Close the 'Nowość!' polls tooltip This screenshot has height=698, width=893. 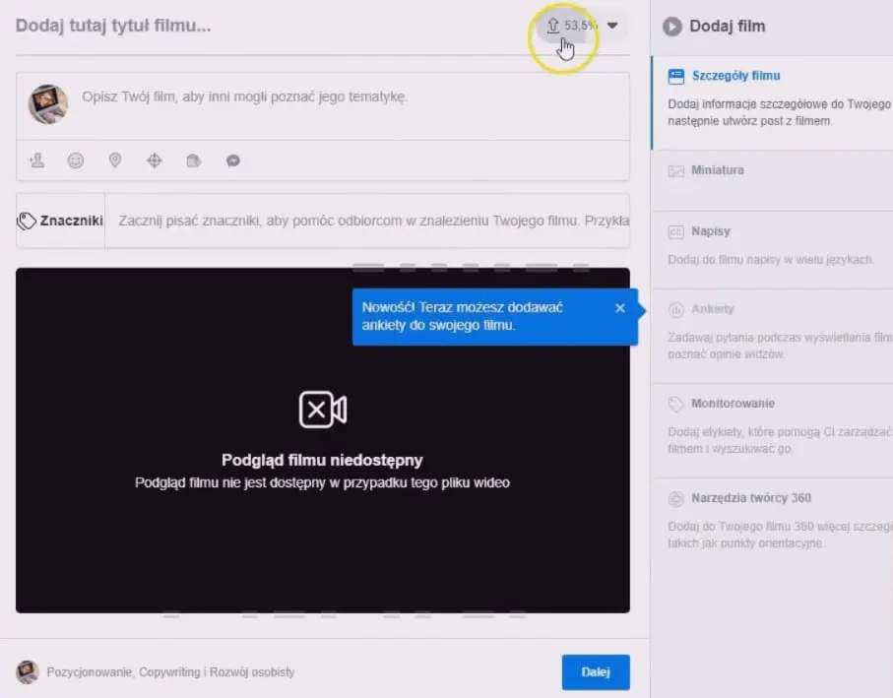(620, 308)
